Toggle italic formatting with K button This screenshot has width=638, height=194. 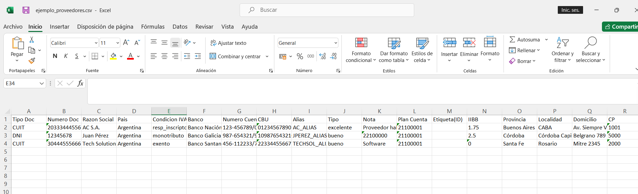click(x=66, y=56)
